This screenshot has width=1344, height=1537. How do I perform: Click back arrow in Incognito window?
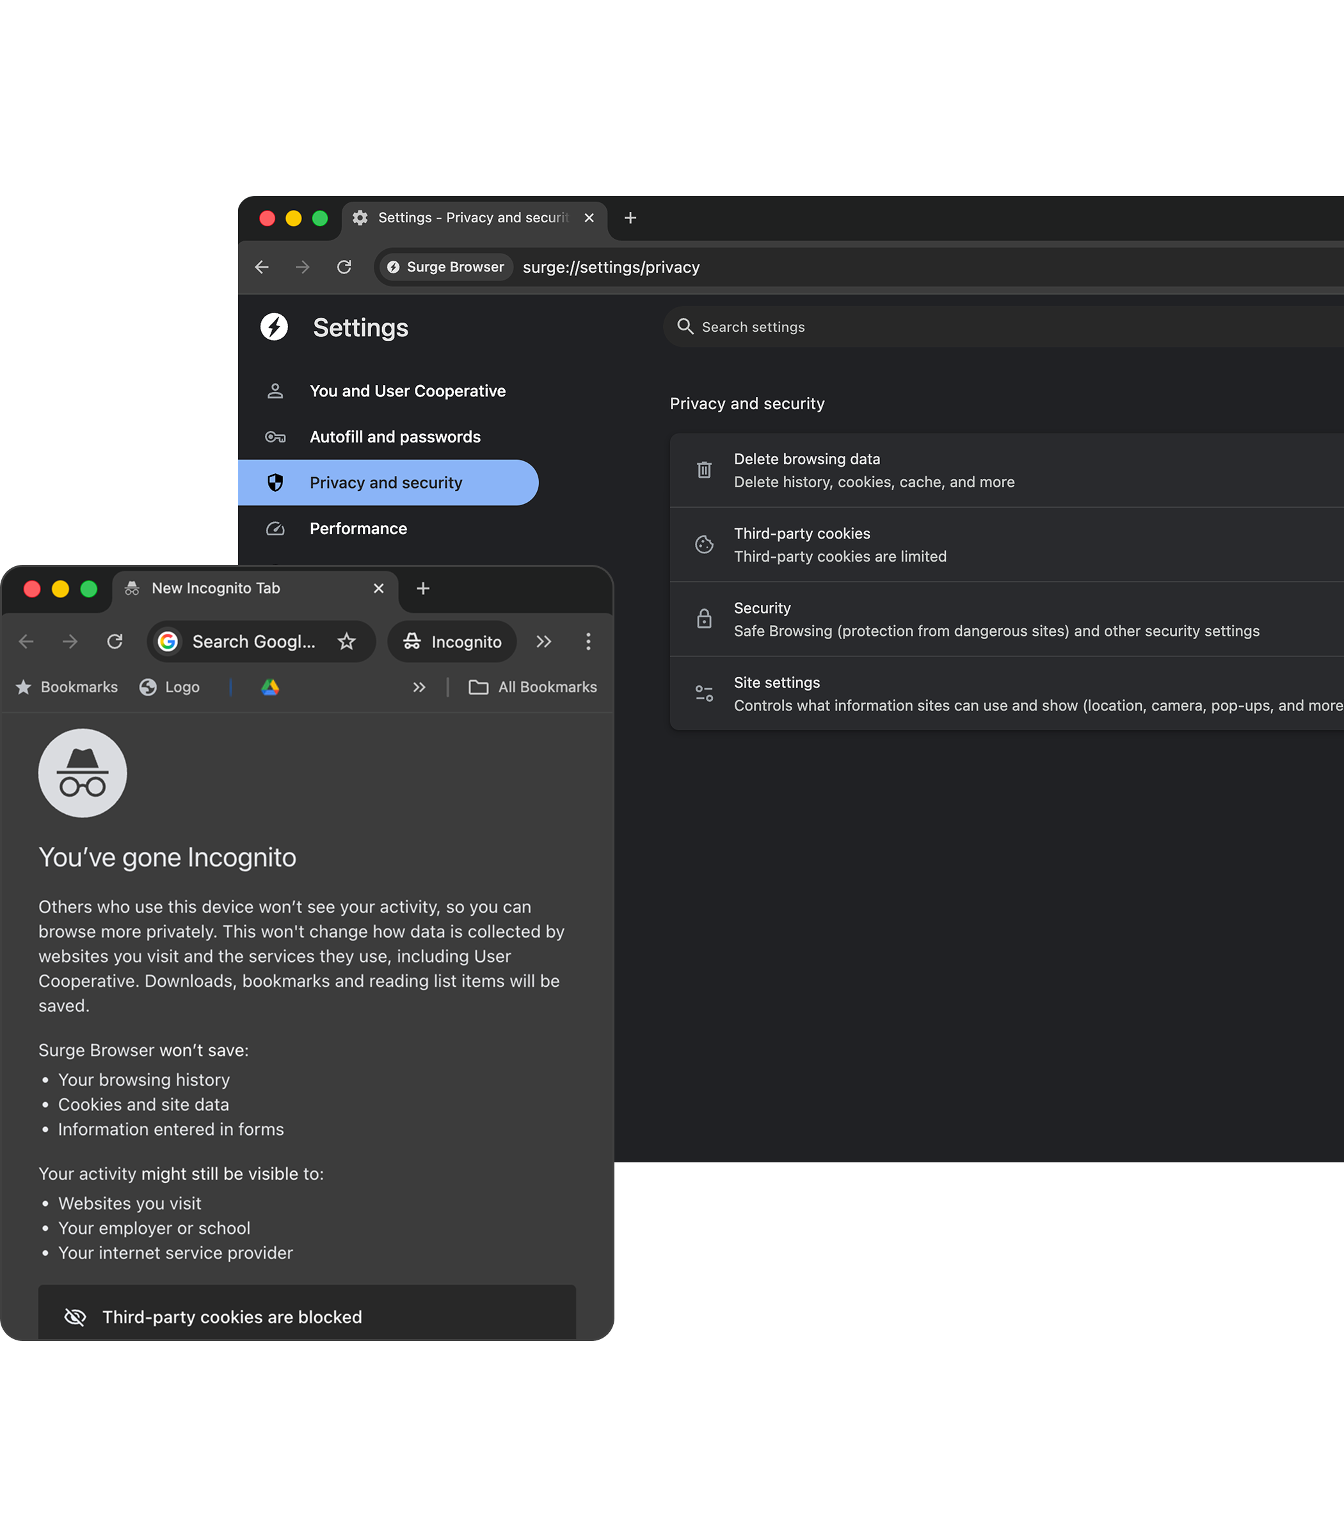pyautogui.click(x=26, y=642)
